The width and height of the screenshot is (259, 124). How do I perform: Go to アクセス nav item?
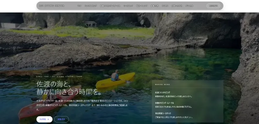tap(165, 6)
